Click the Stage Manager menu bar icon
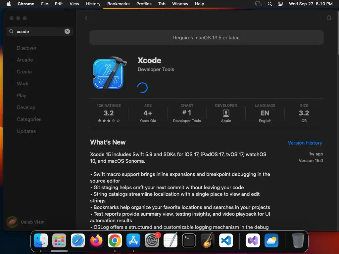 (x=258, y=4)
